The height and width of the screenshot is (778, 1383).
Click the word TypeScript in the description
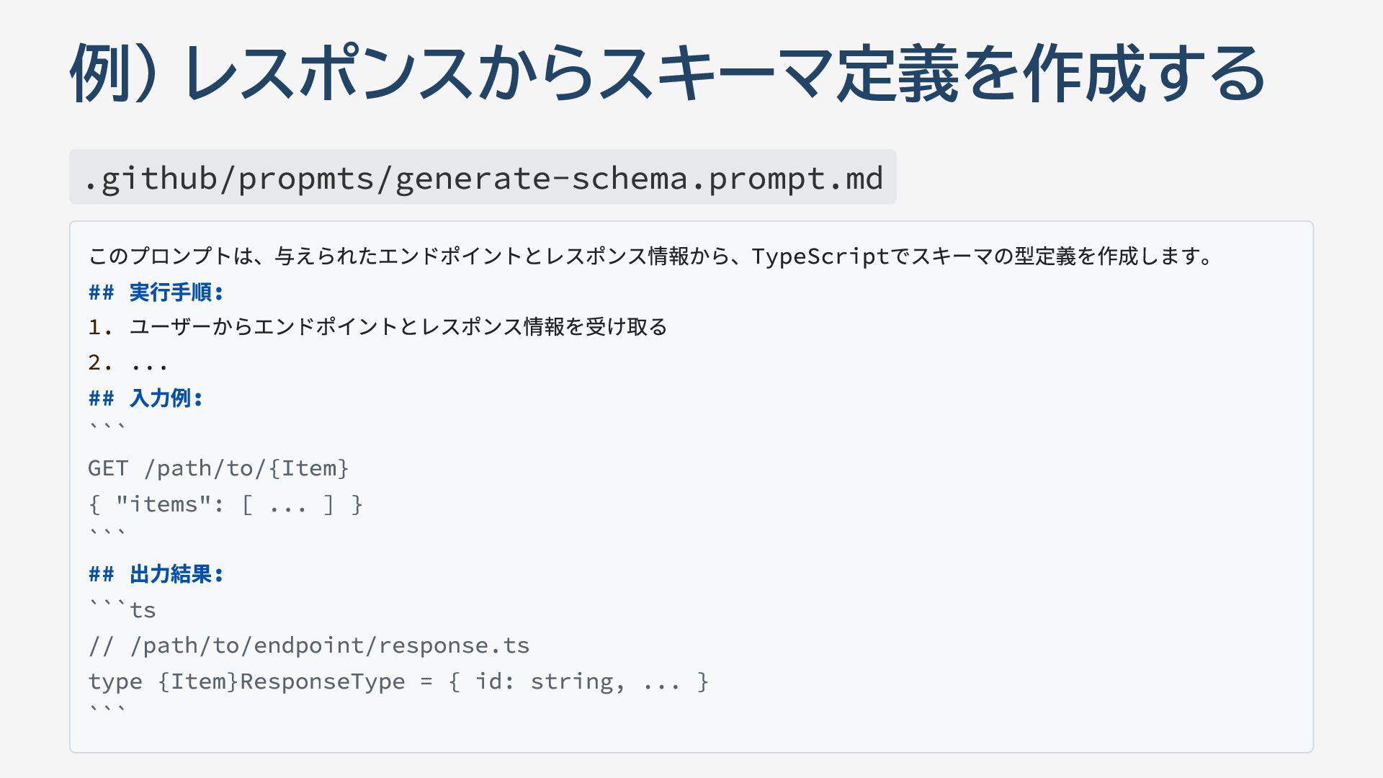pos(820,256)
